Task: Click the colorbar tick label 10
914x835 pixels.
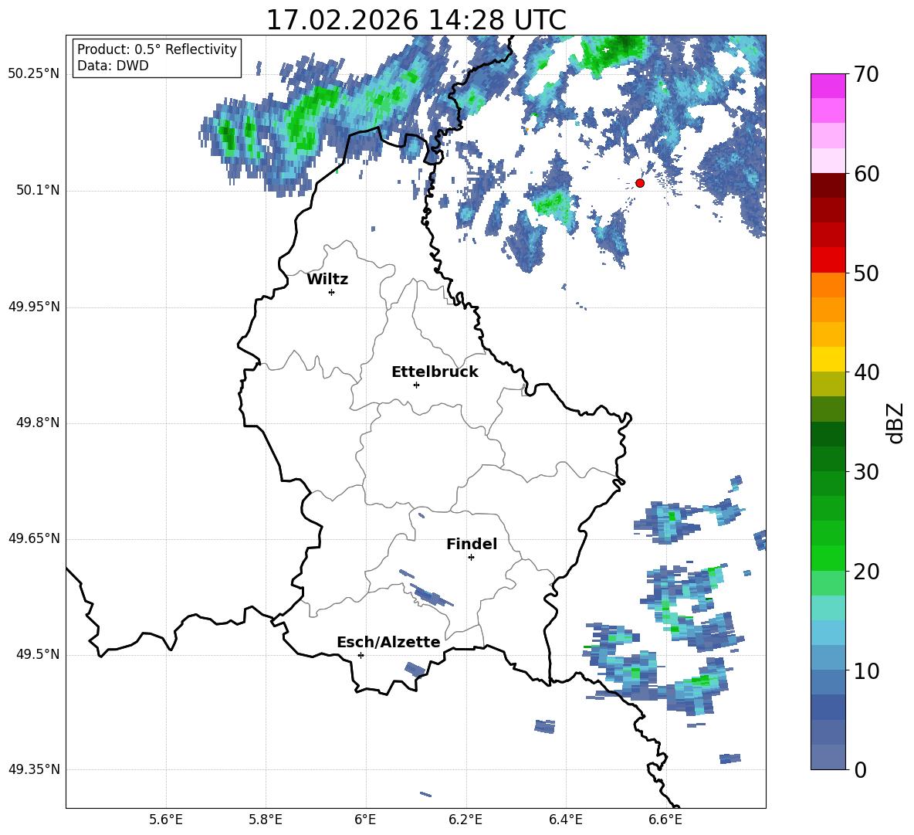Action: [866, 671]
